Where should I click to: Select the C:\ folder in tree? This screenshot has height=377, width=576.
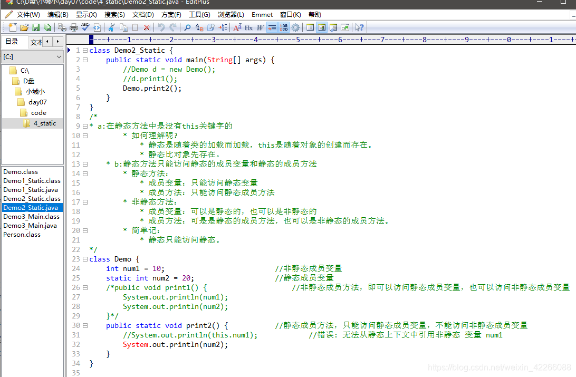[25, 71]
